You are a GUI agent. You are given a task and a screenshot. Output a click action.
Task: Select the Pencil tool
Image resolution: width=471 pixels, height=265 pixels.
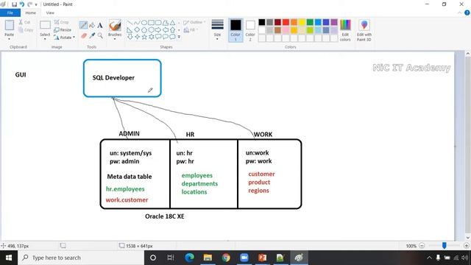(83, 25)
